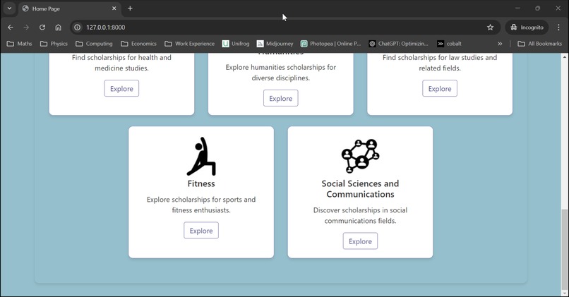This screenshot has height=297, width=569.
Task: Click the scrollbar up arrow
Action: click(565, 57)
